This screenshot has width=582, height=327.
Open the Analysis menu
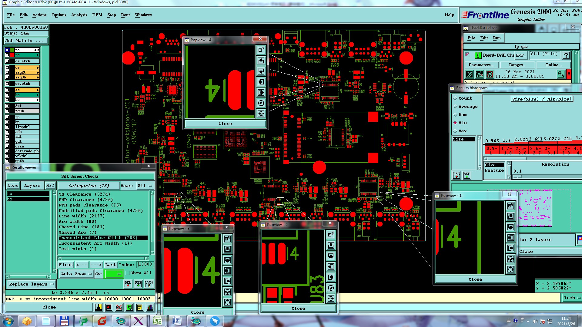pos(79,15)
